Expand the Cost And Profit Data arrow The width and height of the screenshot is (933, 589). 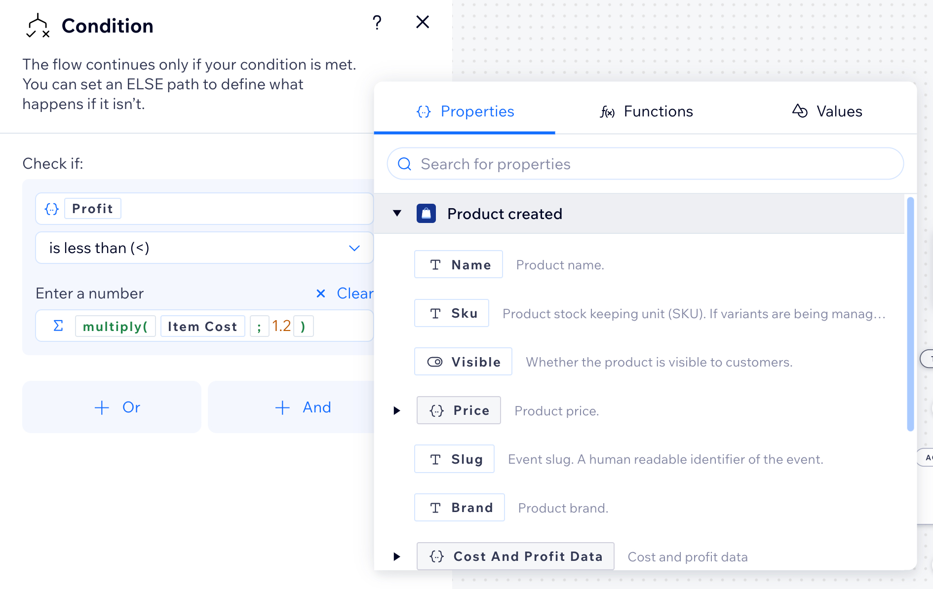[397, 556]
